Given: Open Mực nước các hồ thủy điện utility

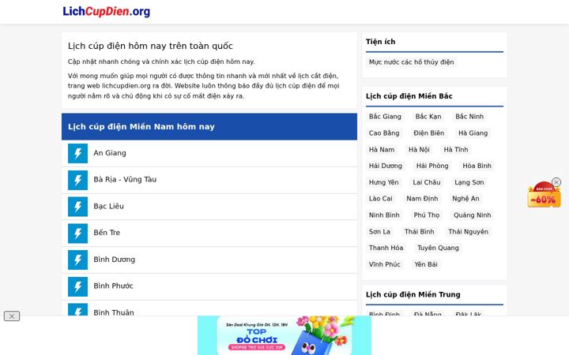Looking at the screenshot, I should [411, 62].
